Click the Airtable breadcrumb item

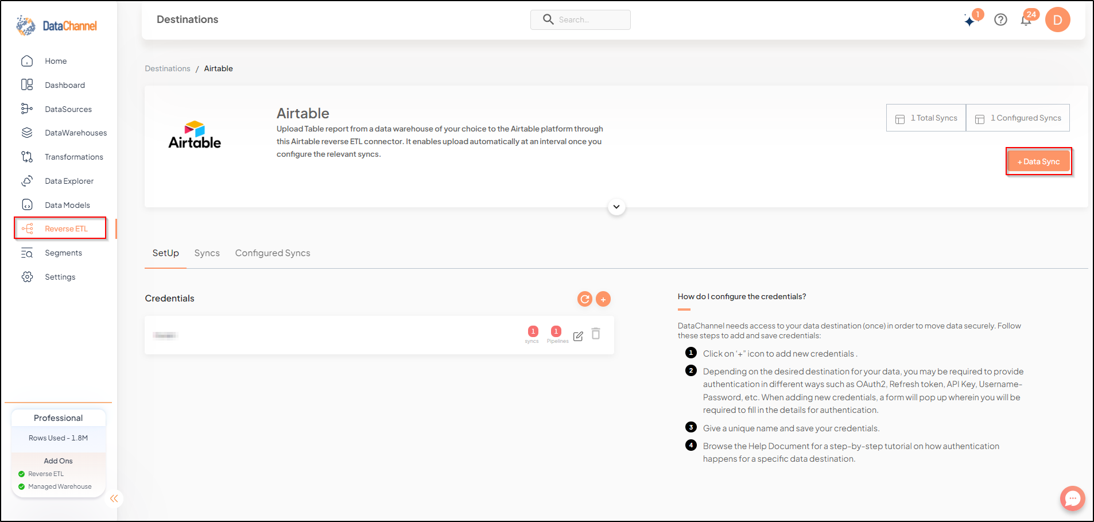tap(218, 68)
